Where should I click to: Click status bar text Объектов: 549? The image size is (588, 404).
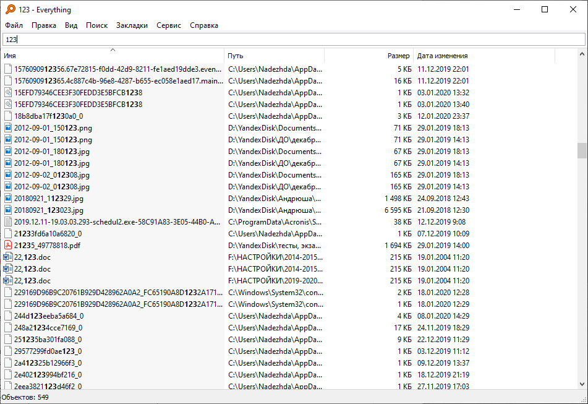point(25,397)
